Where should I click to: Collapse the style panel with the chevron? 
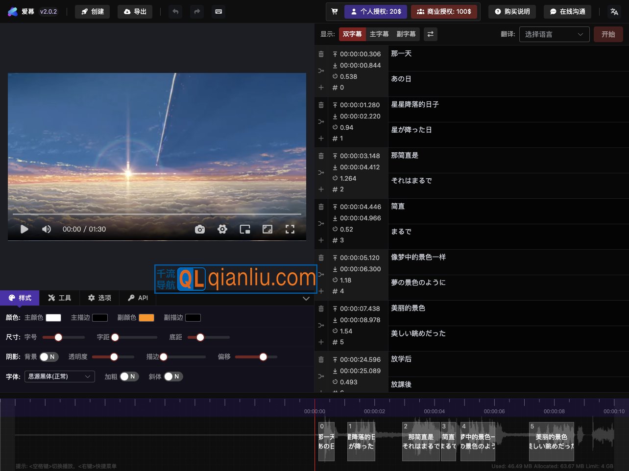click(x=306, y=298)
